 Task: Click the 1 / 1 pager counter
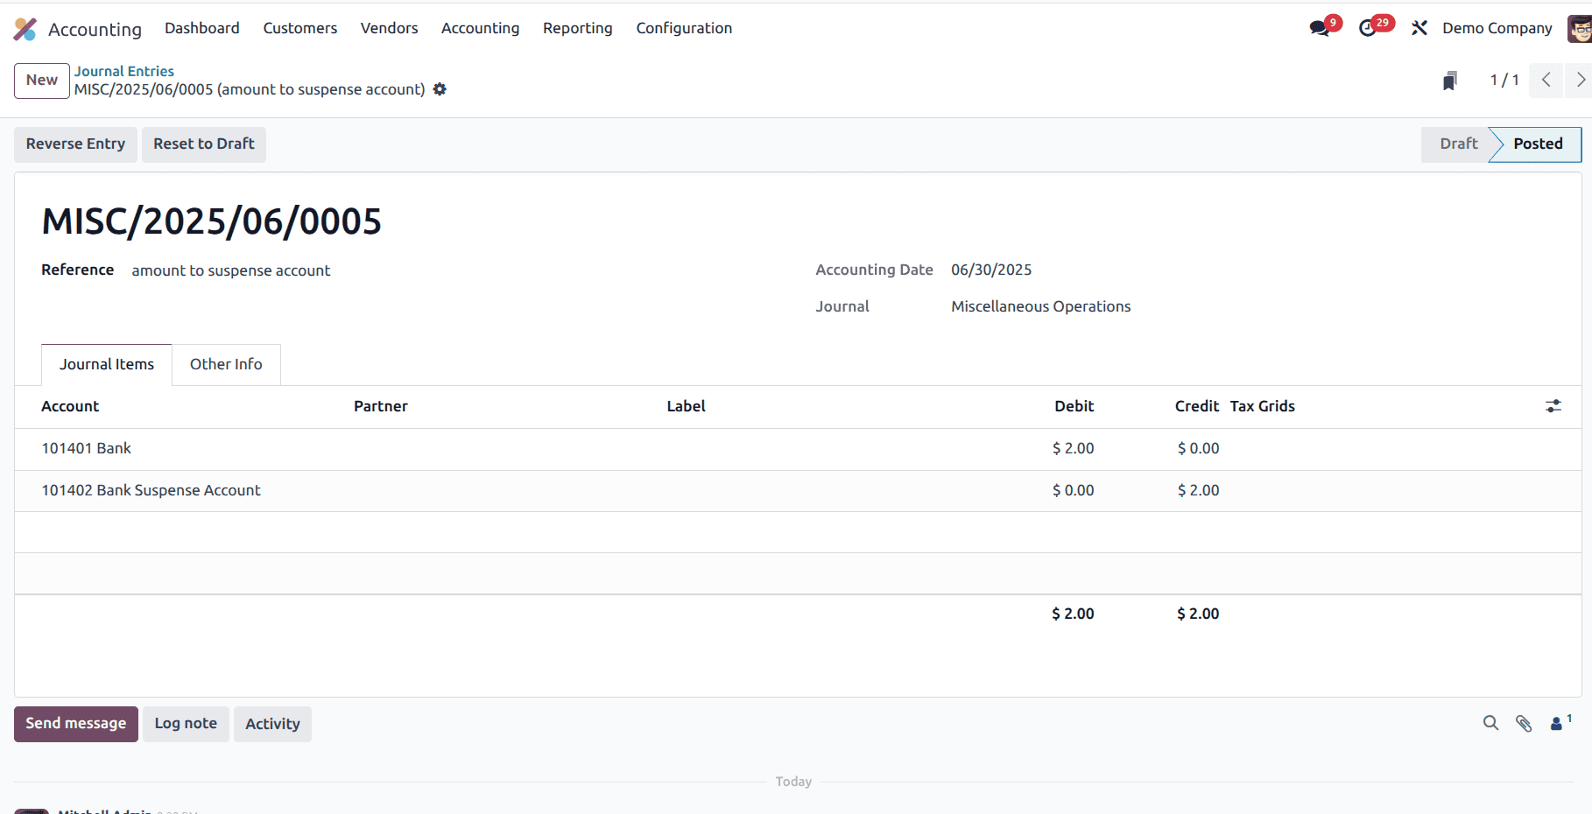pyautogui.click(x=1504, y=80)
